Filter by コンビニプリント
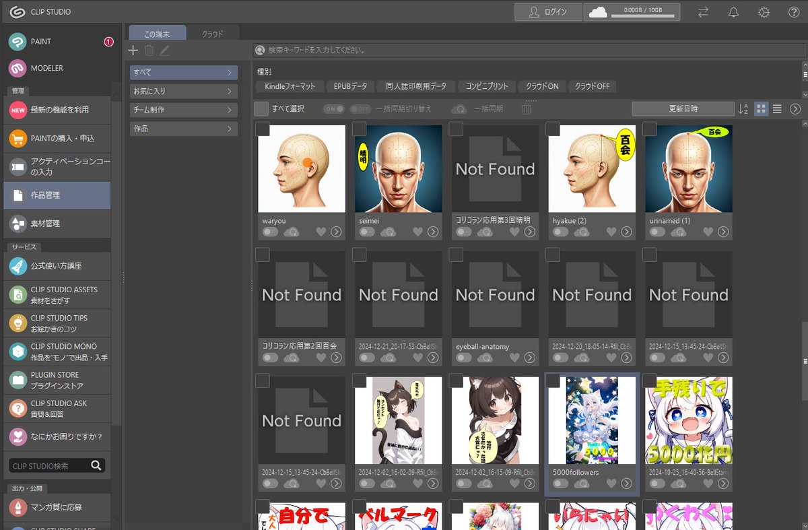This screenshot has height=530, width=808. (487, 87)
